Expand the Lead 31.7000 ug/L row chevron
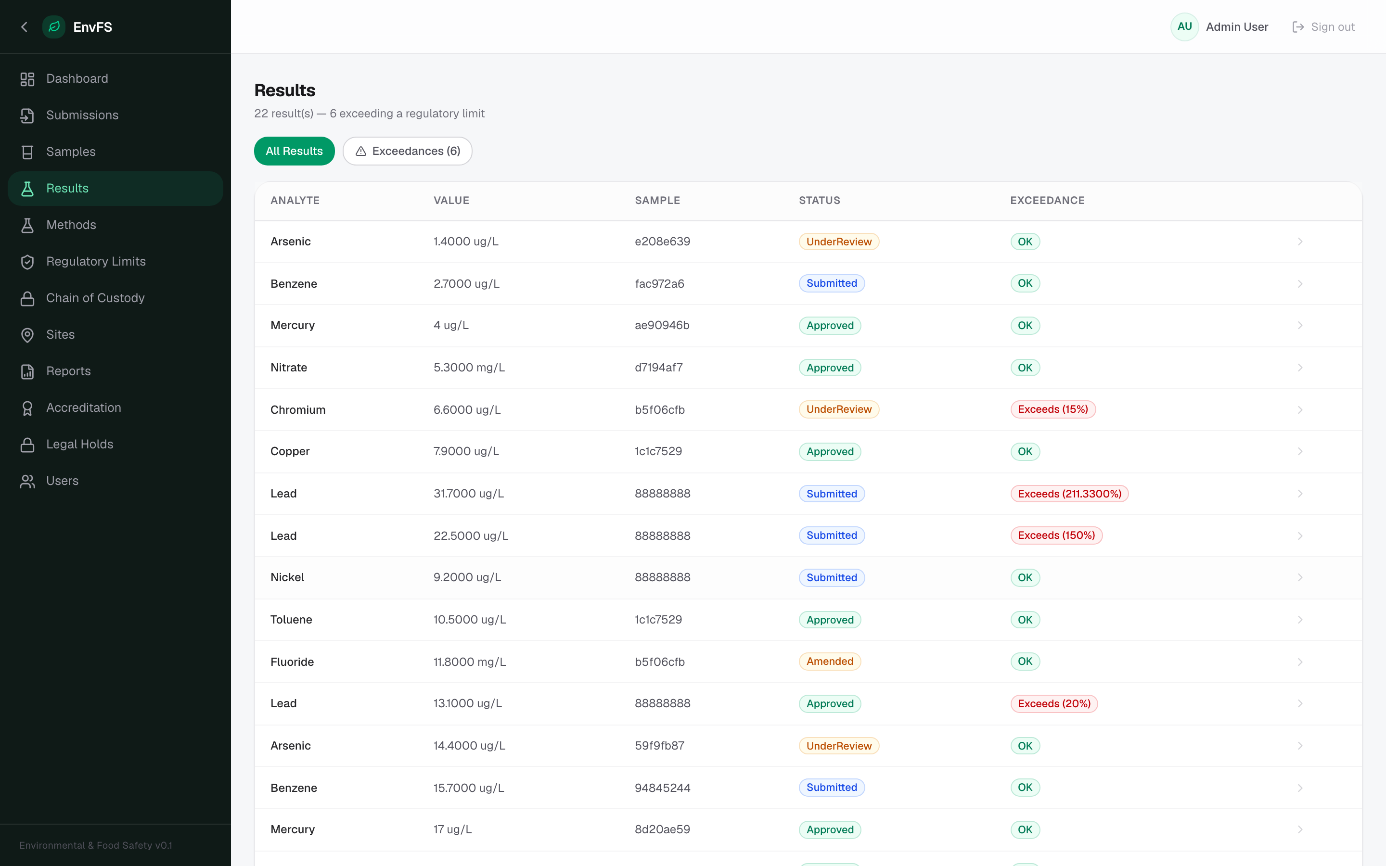Viewport: 1386px width, 866px height. [1300, 494]
